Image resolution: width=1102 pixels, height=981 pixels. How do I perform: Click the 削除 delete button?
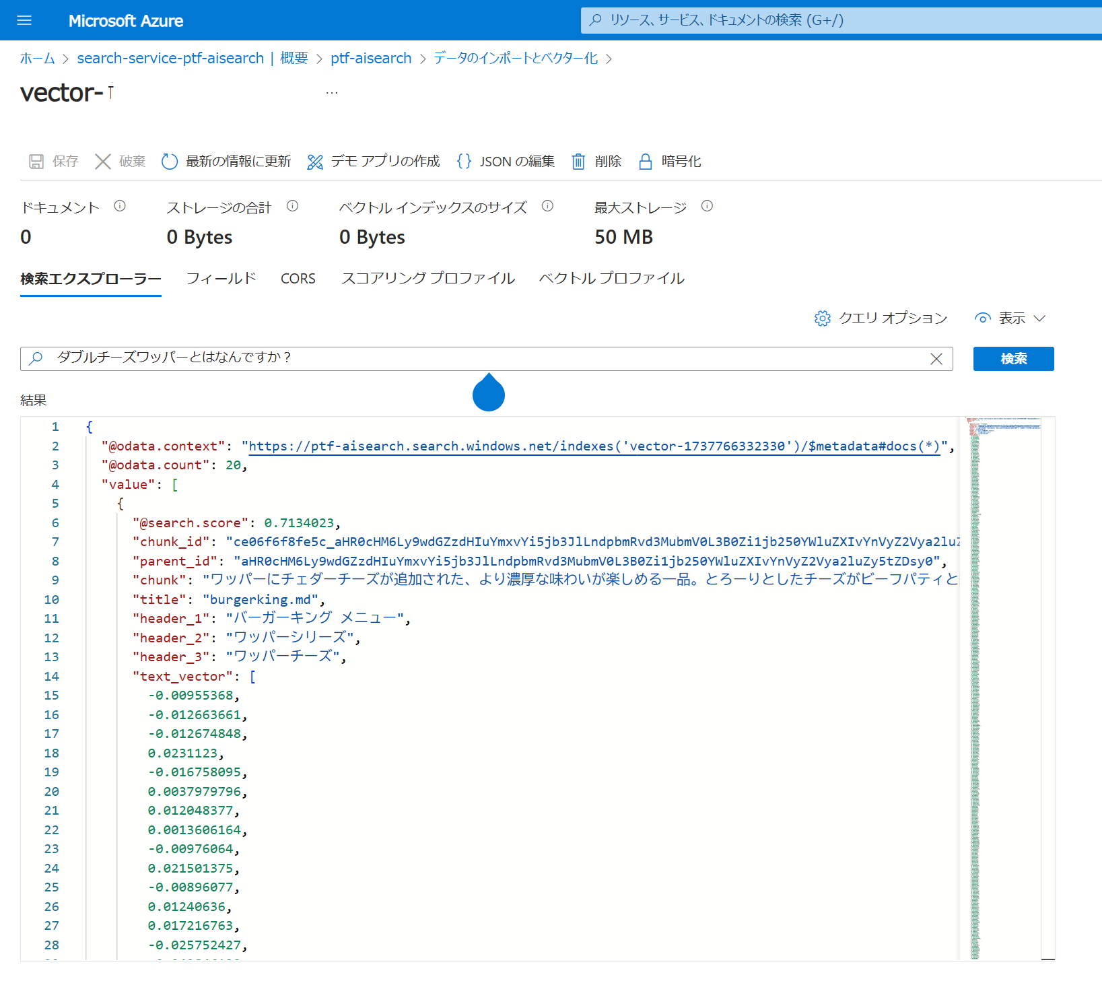tap(596, 162)
